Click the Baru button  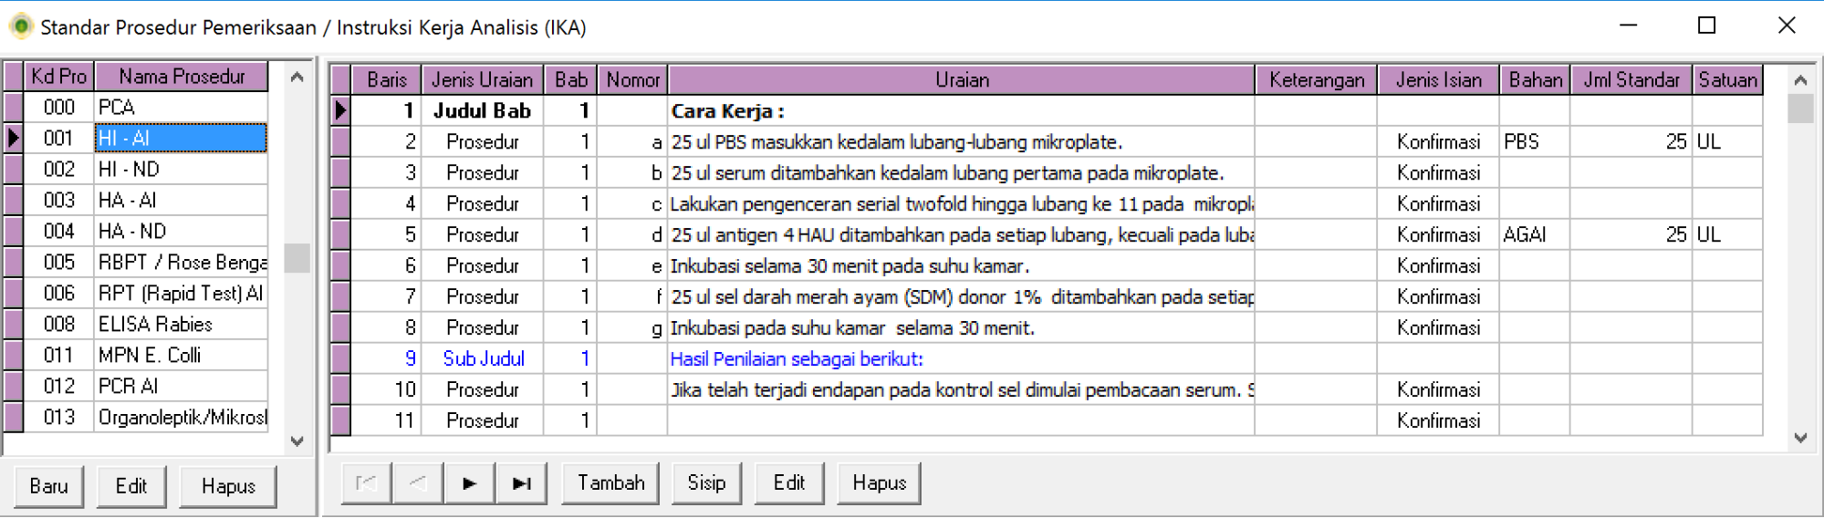click(49, 486)
